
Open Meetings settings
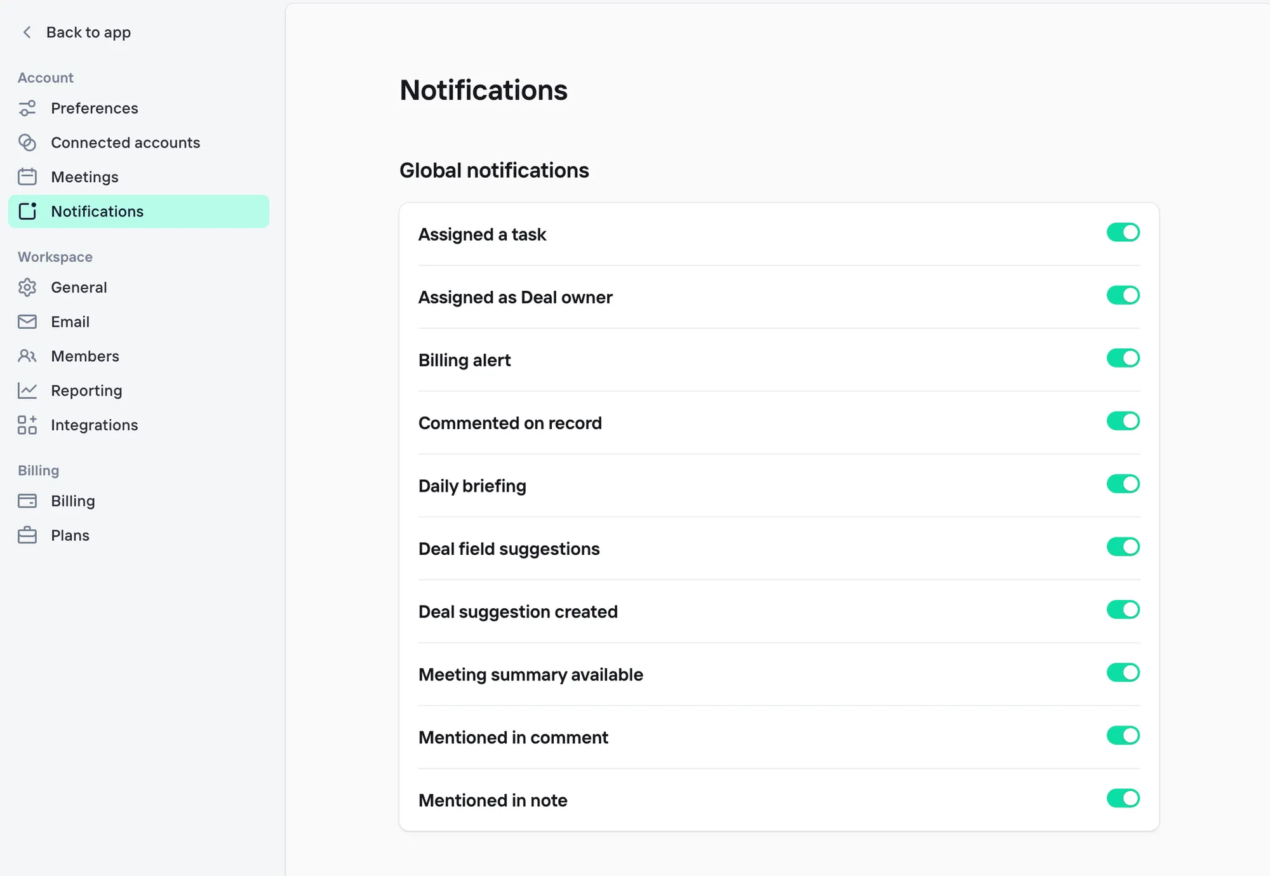point(138,177)
